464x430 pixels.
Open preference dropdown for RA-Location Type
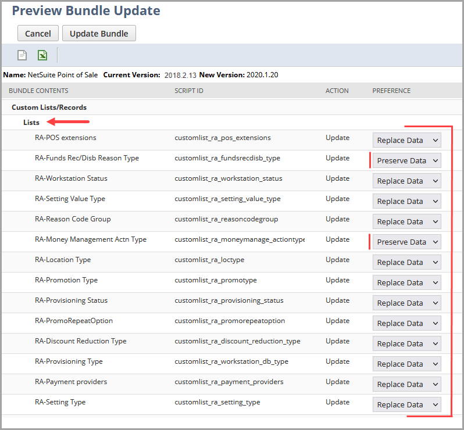point(406,262)
